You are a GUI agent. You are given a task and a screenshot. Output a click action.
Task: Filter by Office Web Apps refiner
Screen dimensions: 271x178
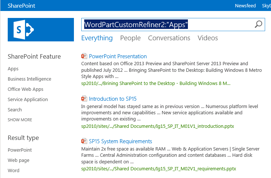(x=26, y=89)
